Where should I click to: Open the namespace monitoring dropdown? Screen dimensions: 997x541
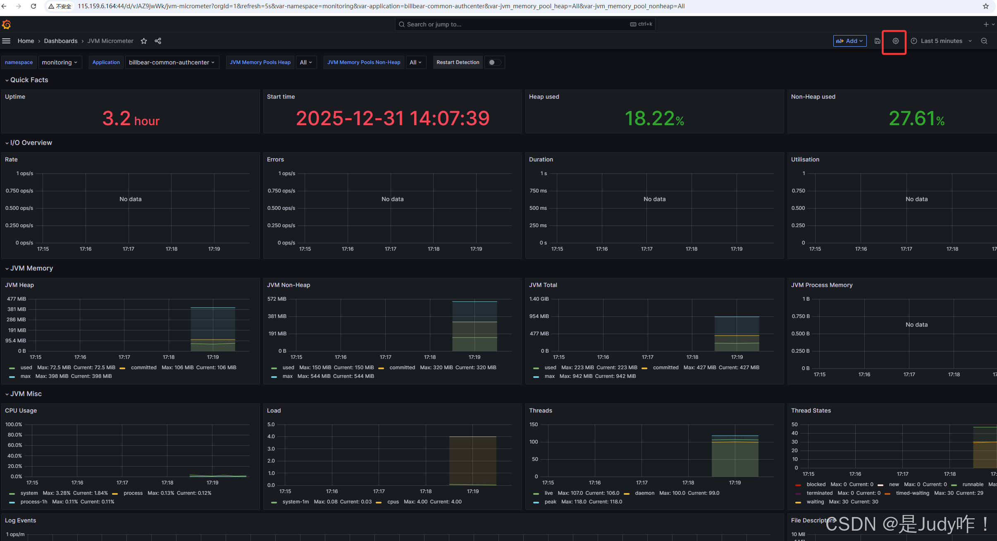[x=60, y=62]
